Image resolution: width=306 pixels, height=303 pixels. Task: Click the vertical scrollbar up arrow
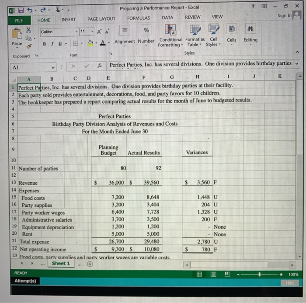click(299, 76)
